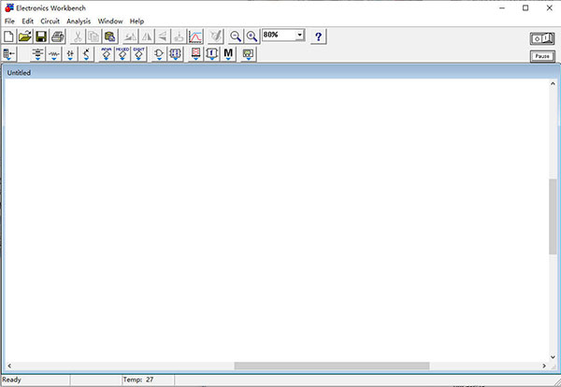
Task: Click the horizontal scrollbar thumb
Action: click(x=332, y=365)
